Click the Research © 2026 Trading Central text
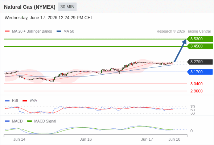The height and width of the screenshot is (145, 214). point(184,32)
